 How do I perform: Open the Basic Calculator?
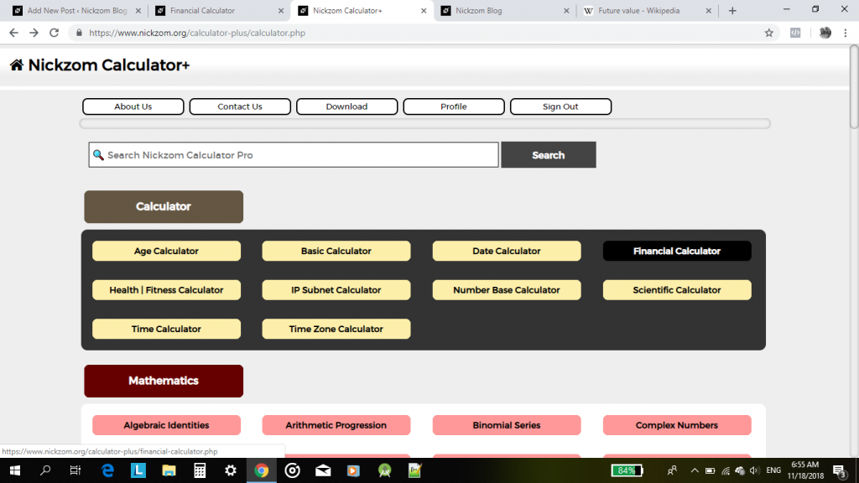point(336,251)
